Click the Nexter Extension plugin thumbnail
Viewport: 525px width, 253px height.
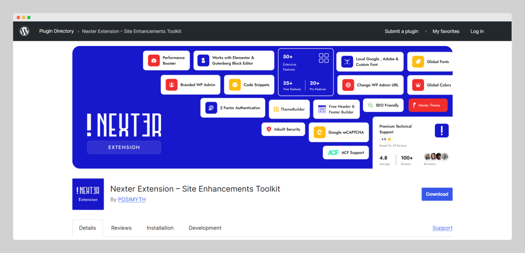(88, 194)
